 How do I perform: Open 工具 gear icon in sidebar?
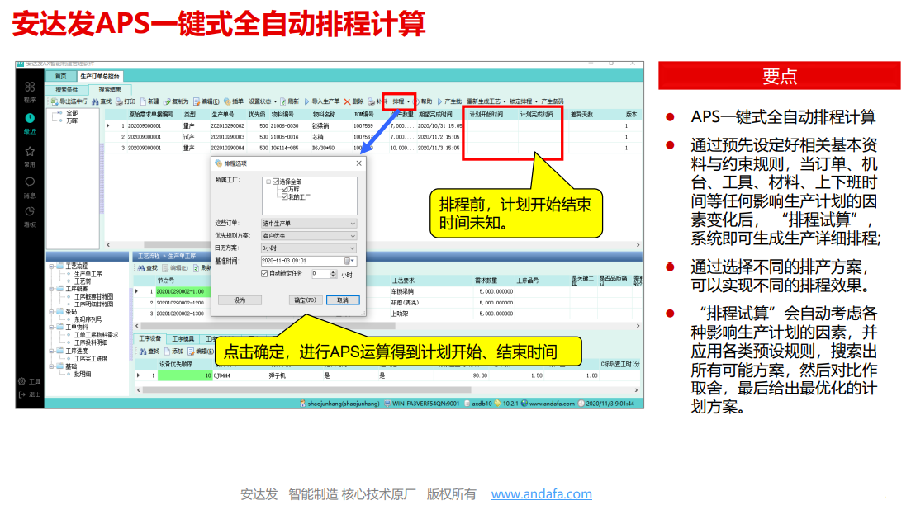22,381
